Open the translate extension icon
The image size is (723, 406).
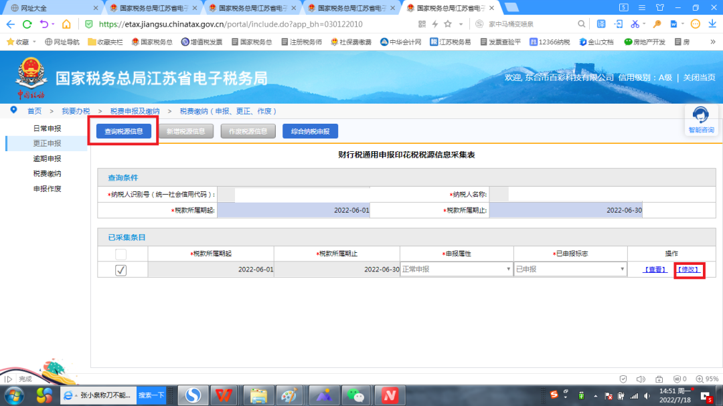[x=601, y=24]
